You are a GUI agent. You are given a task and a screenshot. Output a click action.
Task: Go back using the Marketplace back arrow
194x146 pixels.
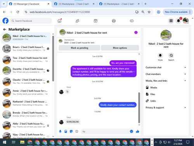5,30
